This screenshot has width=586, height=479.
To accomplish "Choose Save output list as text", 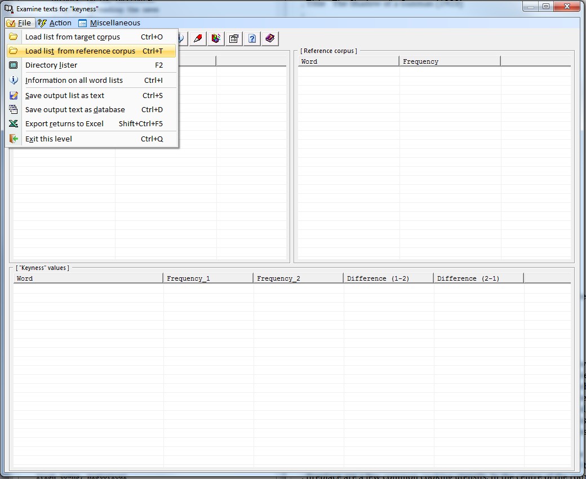I will coord(65,96).
